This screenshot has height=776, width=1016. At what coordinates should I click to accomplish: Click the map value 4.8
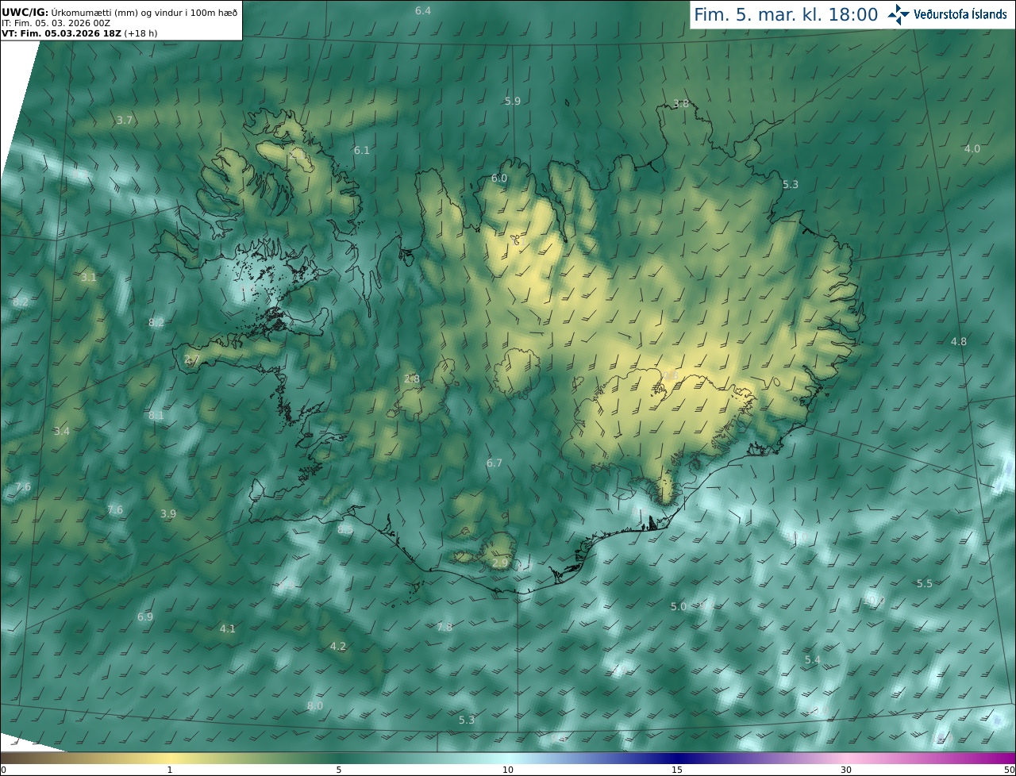[959, 342]
